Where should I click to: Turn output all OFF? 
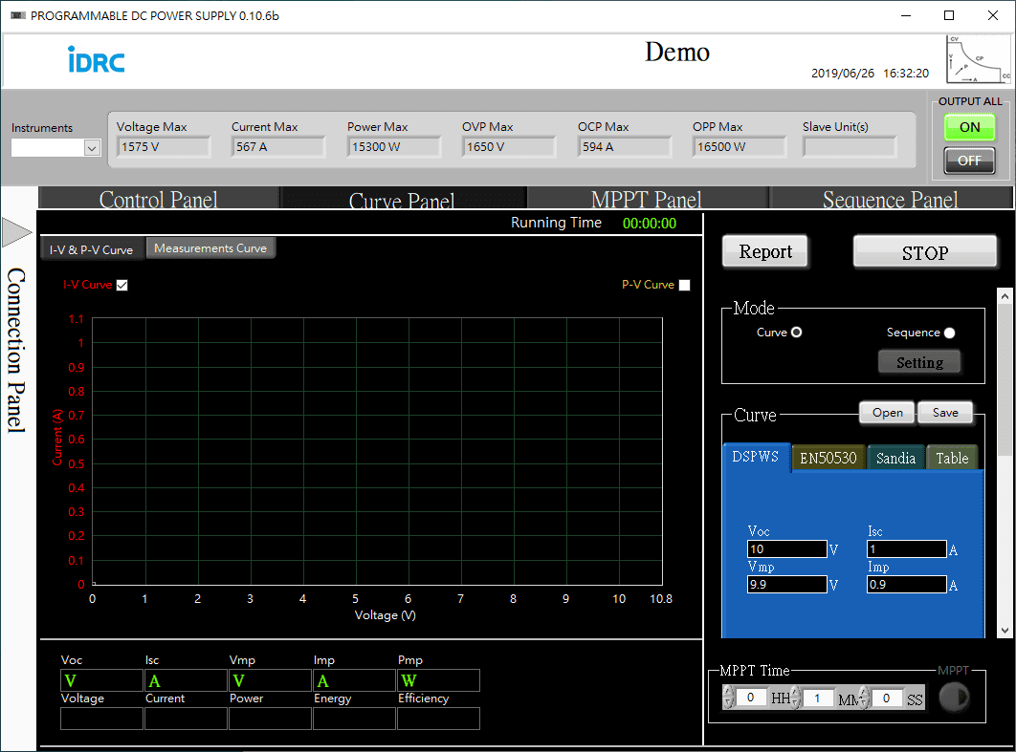point(969,161)
